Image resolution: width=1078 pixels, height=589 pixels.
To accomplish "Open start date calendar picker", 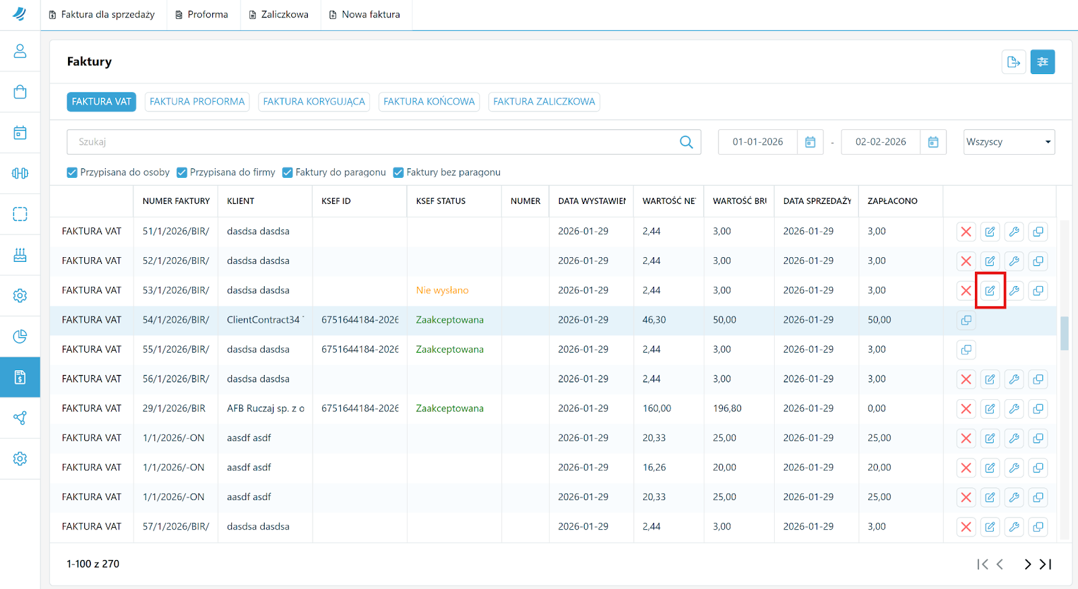I will coord(810,142).
